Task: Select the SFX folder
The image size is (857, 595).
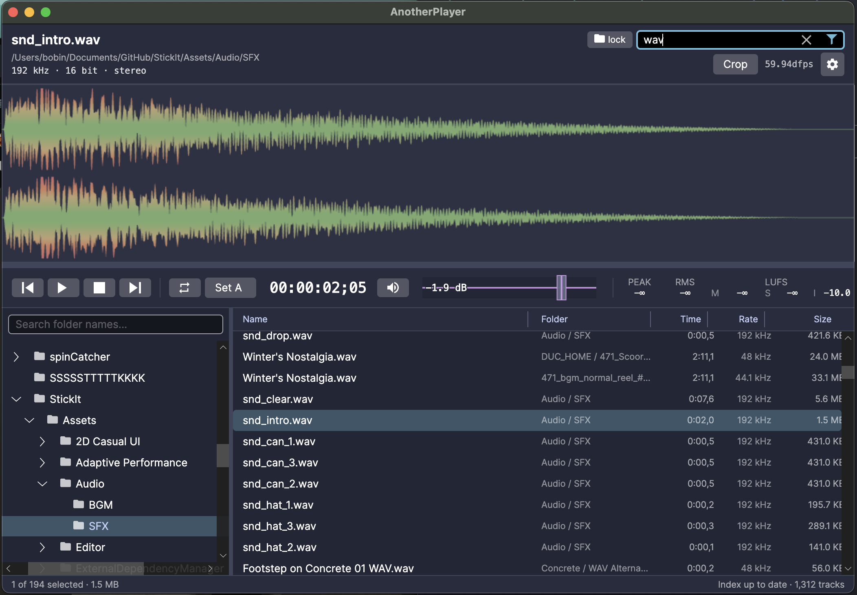Action: coord(109,526)
